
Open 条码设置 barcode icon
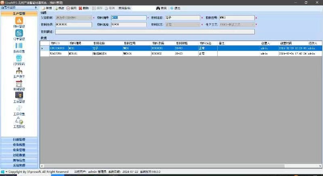click(x=19, y=48)
